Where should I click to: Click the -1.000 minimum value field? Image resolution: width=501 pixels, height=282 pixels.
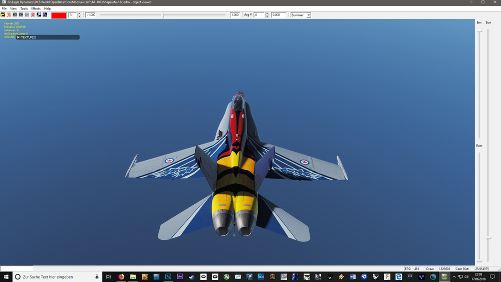[x=91, y=15]
